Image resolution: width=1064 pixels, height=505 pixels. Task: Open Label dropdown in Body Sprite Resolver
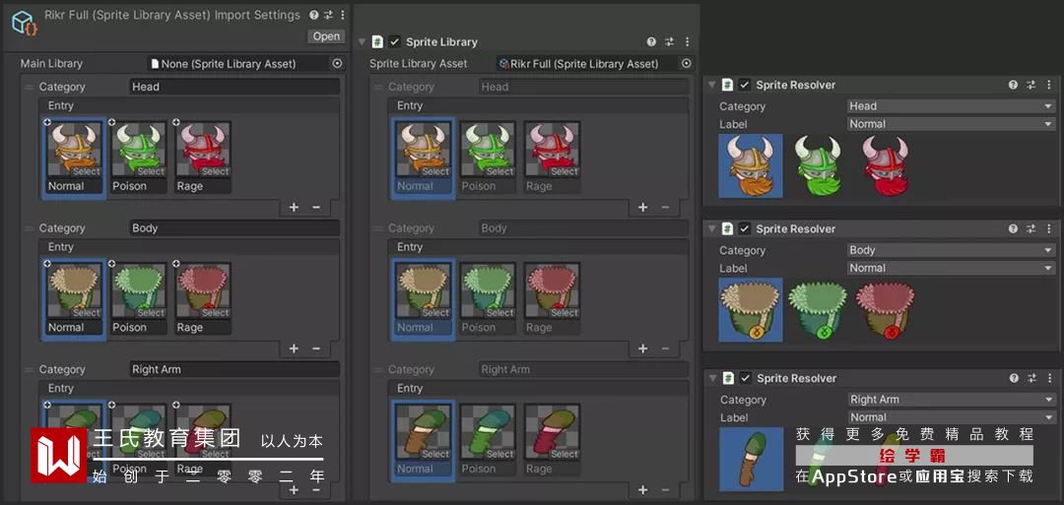coord(951,268)
